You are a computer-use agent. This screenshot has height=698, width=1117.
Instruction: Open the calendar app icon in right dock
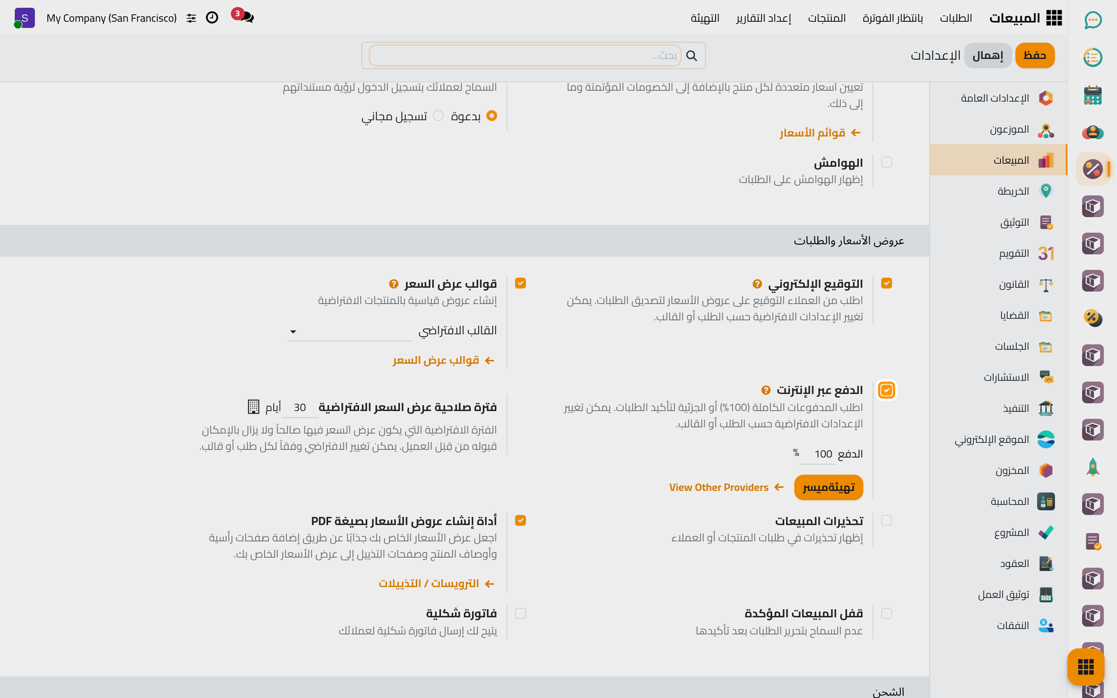tap(1093, 95)
